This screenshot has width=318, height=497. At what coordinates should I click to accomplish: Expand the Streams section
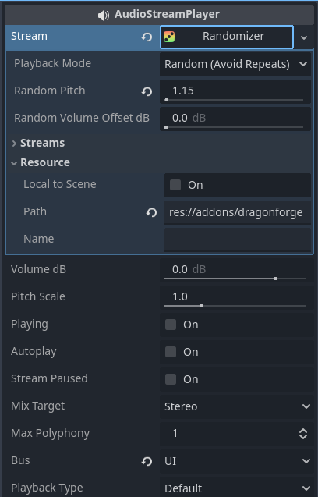point(42,143)
